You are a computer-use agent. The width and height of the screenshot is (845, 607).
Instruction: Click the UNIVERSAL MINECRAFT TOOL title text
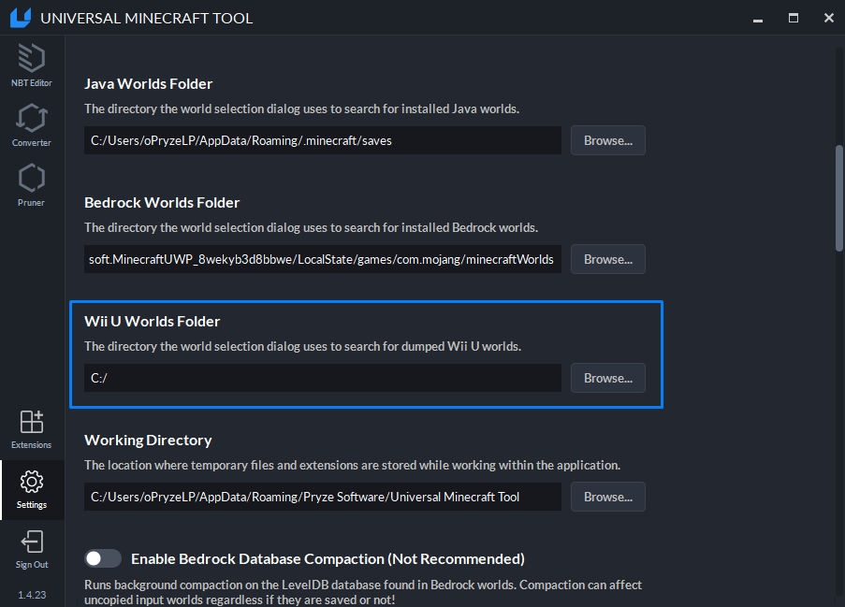[x=147, y=19]
